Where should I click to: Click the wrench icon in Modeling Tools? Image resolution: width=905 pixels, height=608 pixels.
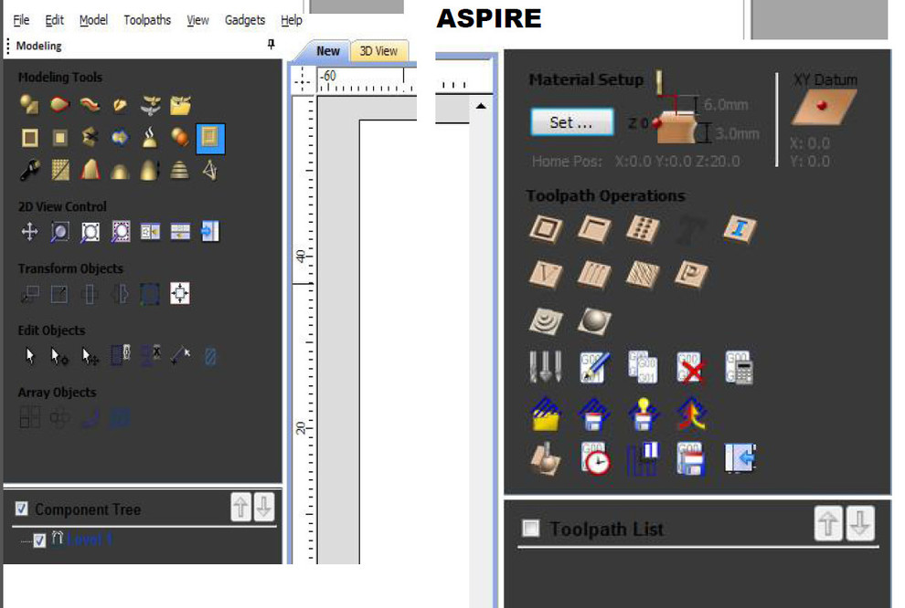pyautogui.click(x=29, y=170)
